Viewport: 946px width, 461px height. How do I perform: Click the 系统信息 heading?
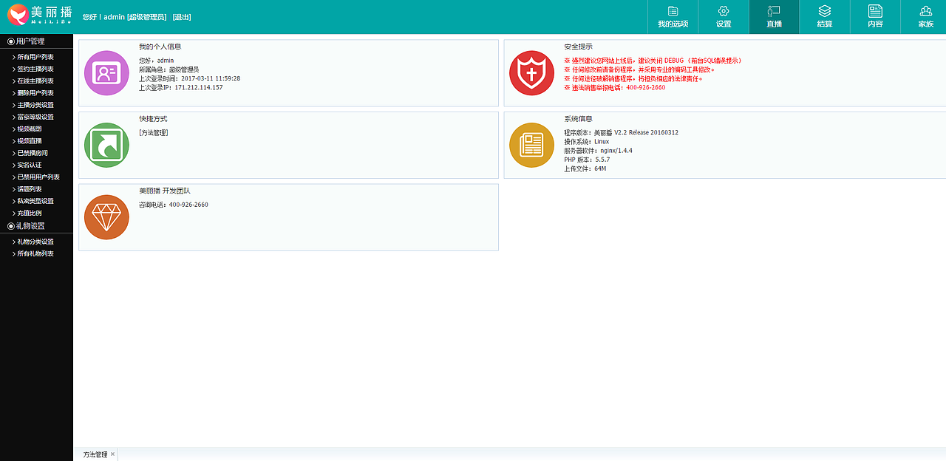(578, 118)
